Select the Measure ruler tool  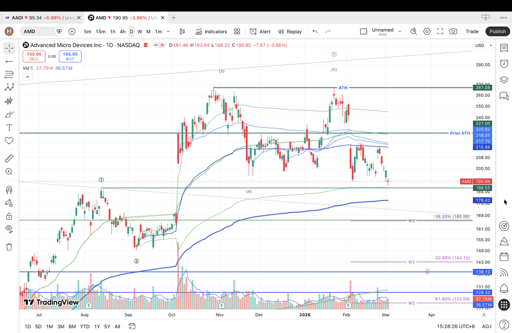click(9, 159)
